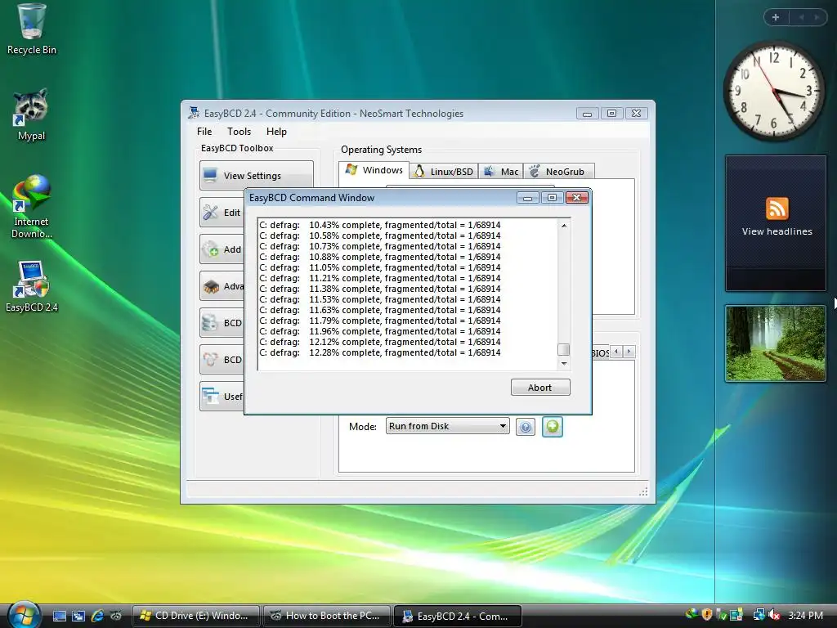Switch to the NeoGrub tab
This screenshot has height=628, width=837.
pyautogui.click(x=558, y=172)
